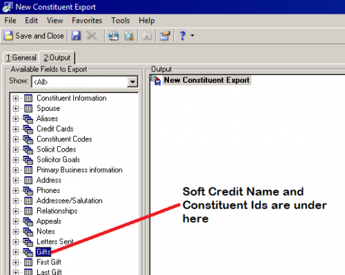Expand the Phones node
Viewport: 345px width, 275px height.
point(15,190)
